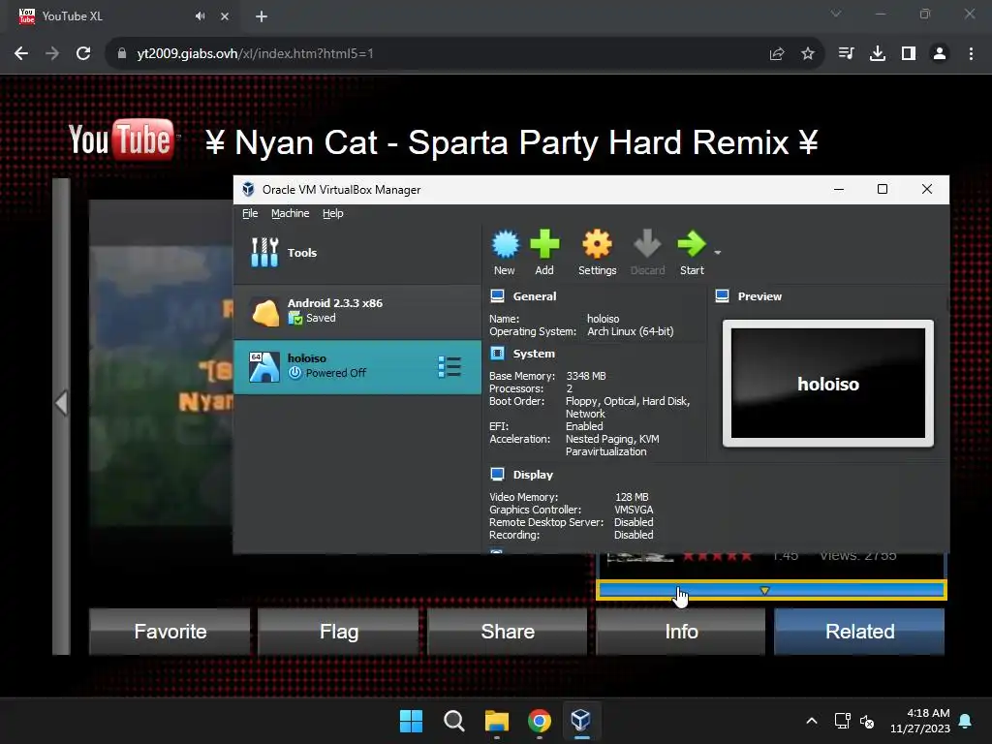Screen dimensions: 992x744
Task: Select the Android 2.3.3 x86 machine
Action: pyautogui.click(x=357, y=311)
